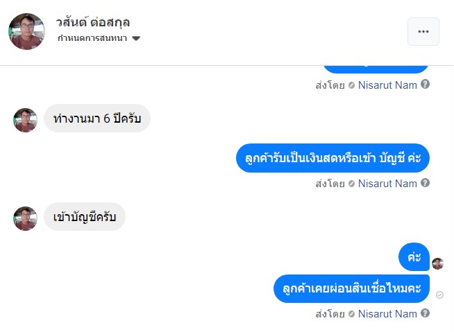454x332 pixels.
Task: Open Nisarut Nam link under ลูกค้ารับเป็นเงินสด message
Action: [387, 184]
